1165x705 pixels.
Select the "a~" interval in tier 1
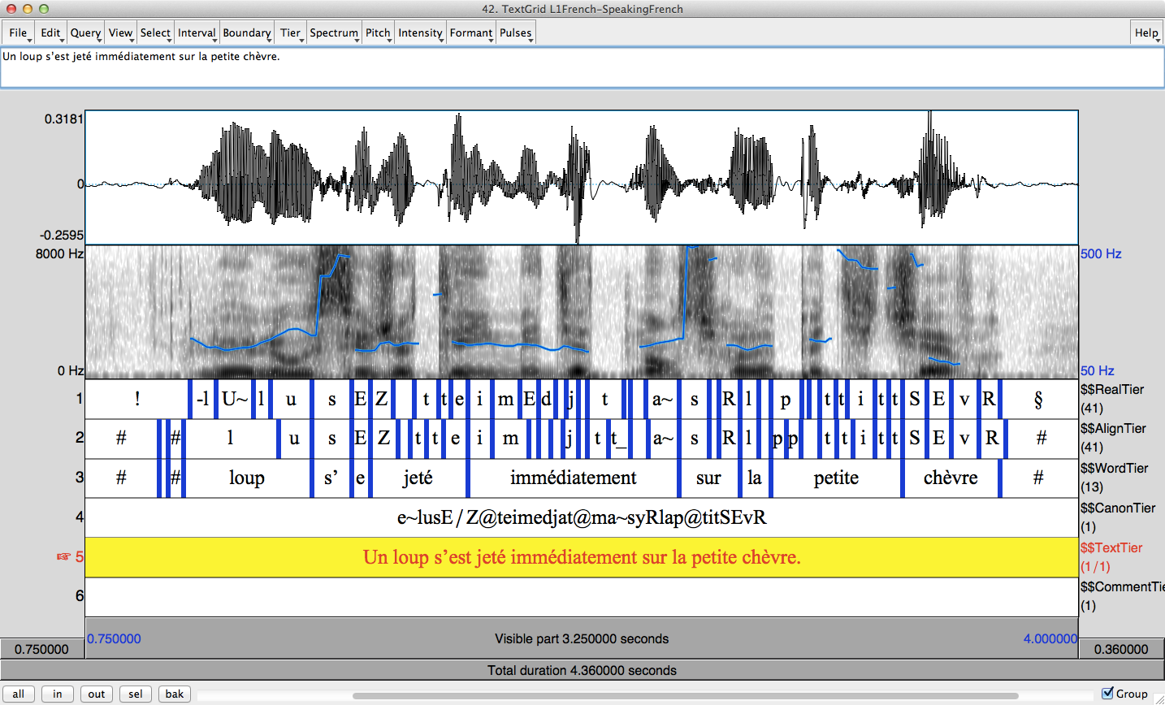[663, 399]
